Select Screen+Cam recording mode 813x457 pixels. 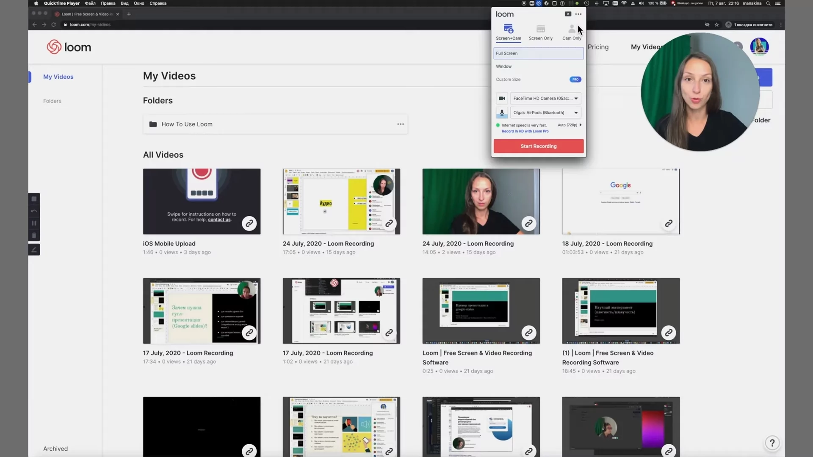tap(509, 33)
